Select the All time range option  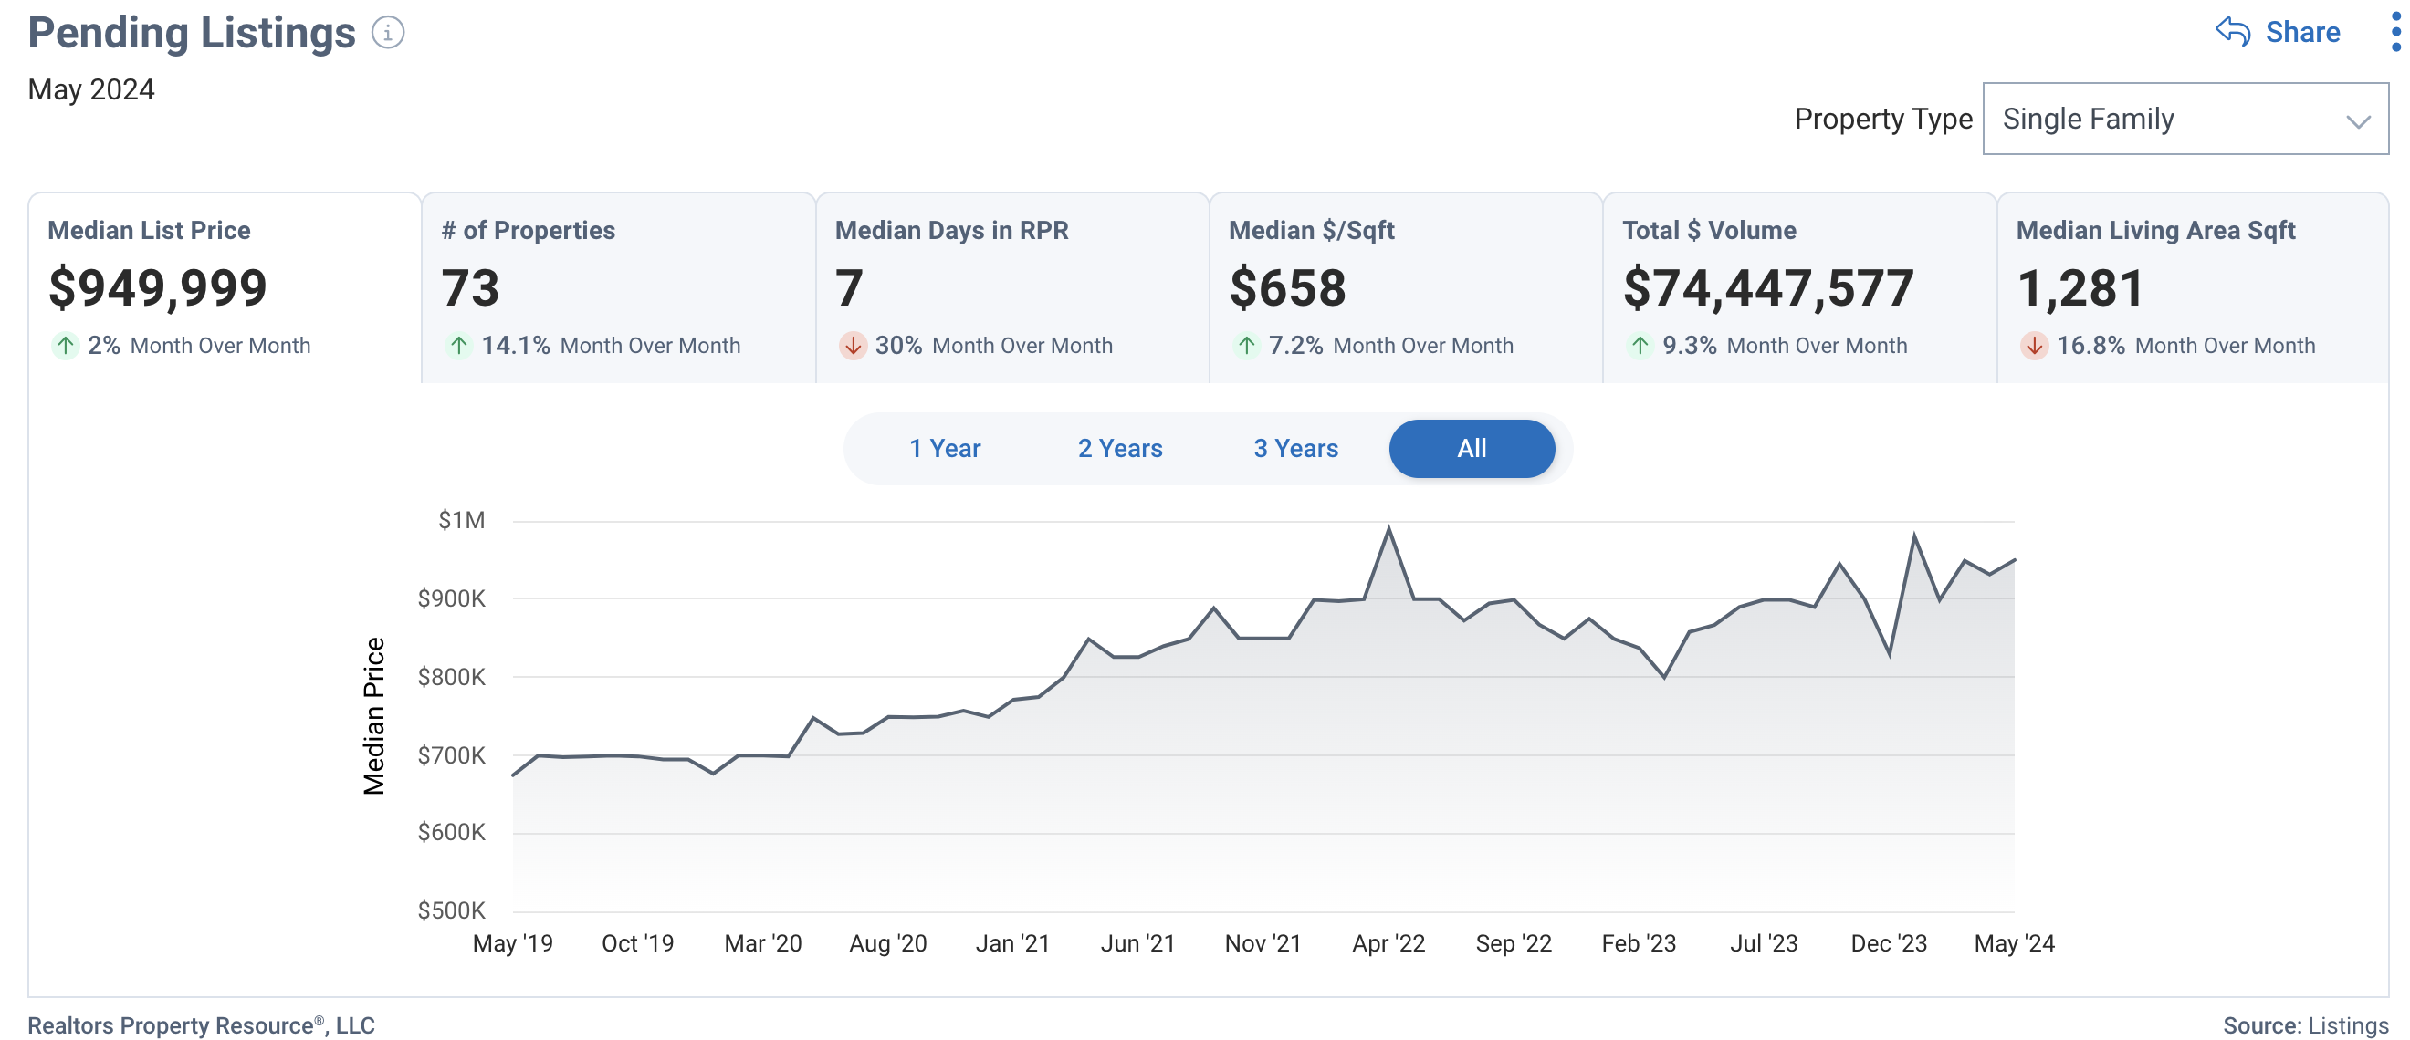[1471, 448]
